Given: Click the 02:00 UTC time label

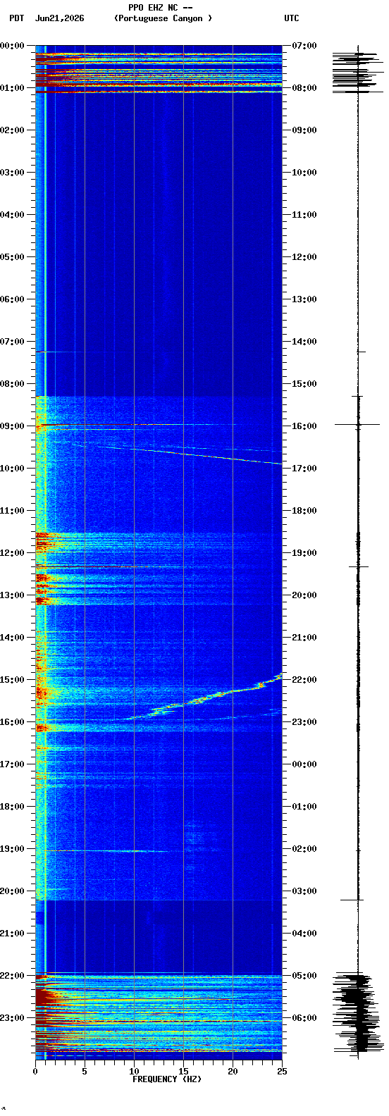Looking at the screenshot, I should 304,848.
